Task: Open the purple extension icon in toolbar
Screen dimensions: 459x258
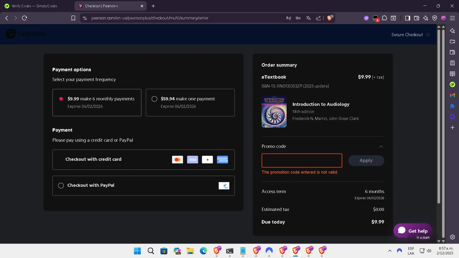Action: click(366, 18)
